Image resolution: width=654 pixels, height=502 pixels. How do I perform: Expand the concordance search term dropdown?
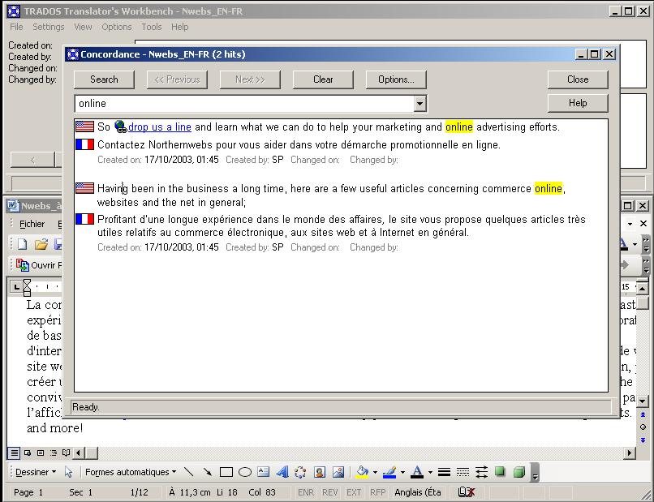tap(420, 104)
